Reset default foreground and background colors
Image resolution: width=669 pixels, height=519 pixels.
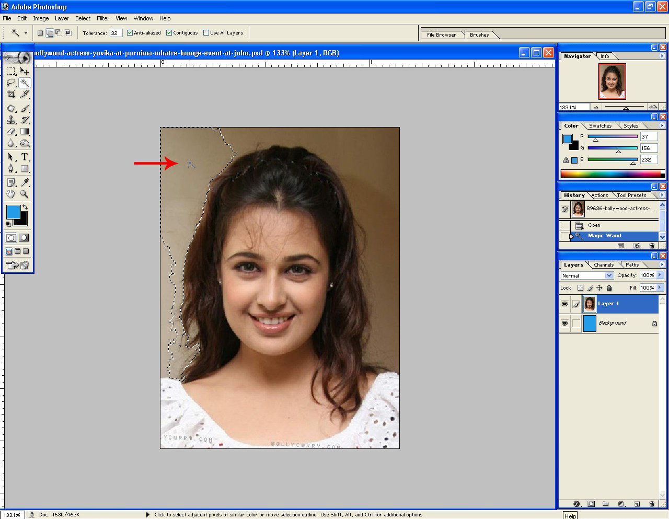tap(8, 224)
